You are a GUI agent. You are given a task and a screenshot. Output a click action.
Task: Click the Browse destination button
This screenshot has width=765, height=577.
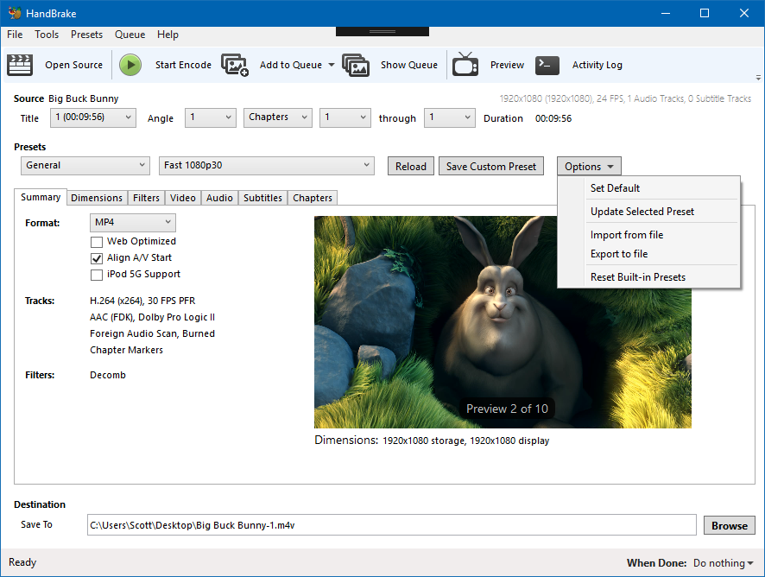coord(729,526)
